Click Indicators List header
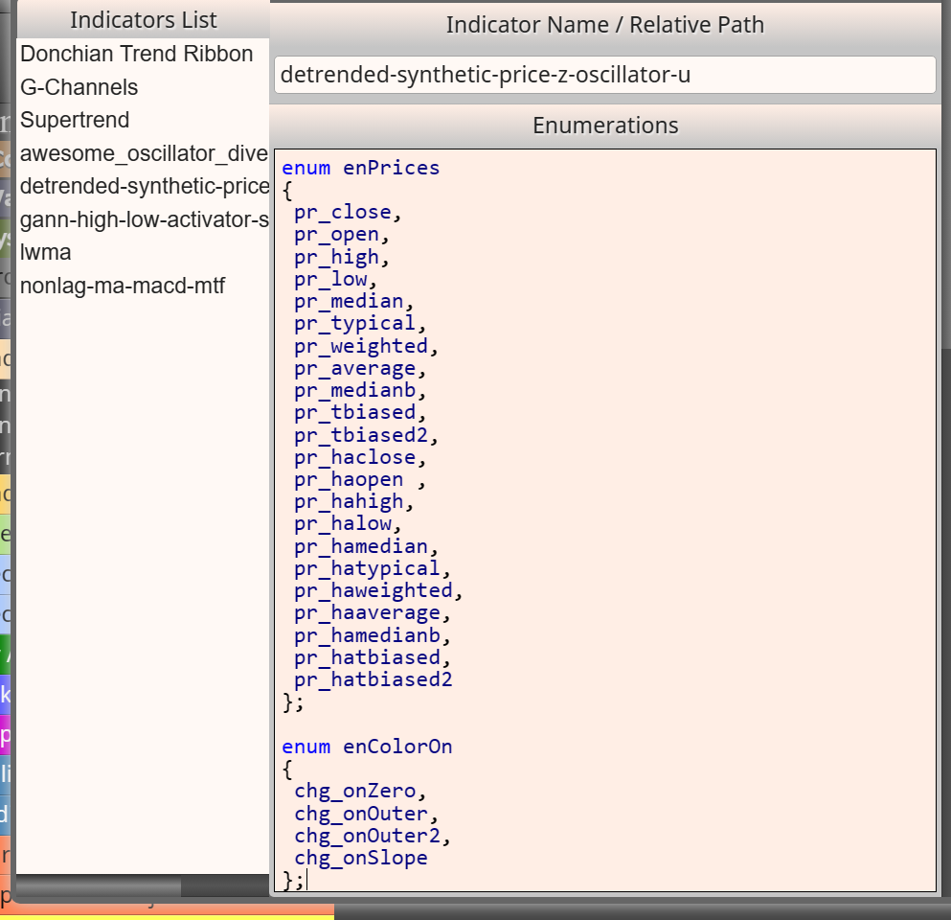This screenshot has width=951, height=920. (143, 20)
